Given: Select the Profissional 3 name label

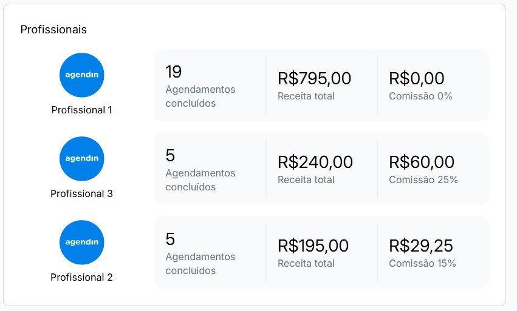Looking at the screenshot, I should pyautogui.click(x=81, y=194).
